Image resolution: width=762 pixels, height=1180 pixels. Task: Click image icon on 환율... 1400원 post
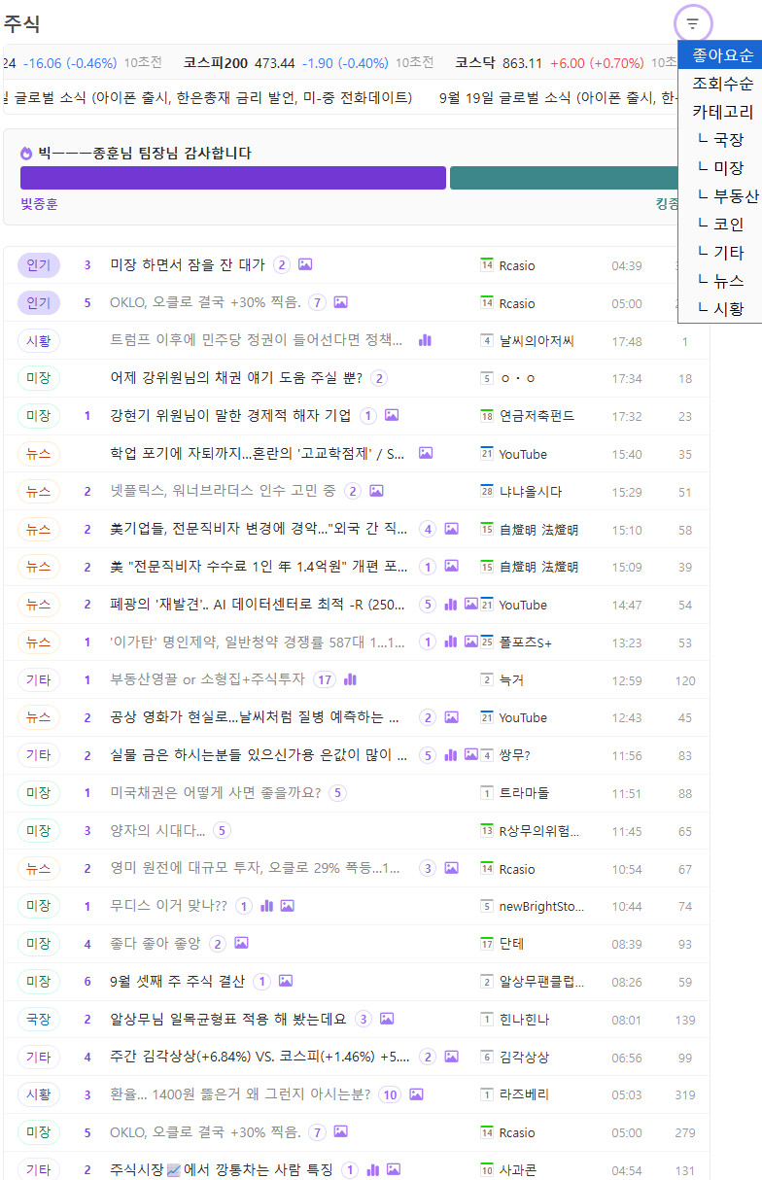(416, 1094)
